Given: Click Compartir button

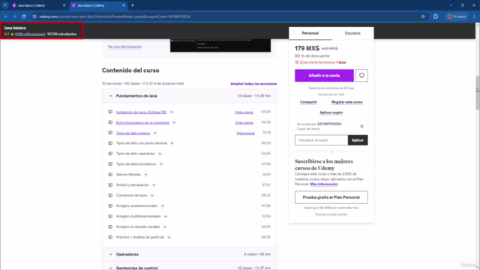Looking at the screenshot, I should click(x=308, y=102).
